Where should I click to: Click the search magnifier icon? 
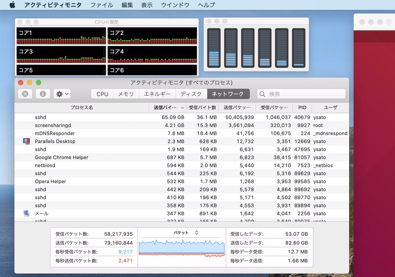[x=263, y=94]
